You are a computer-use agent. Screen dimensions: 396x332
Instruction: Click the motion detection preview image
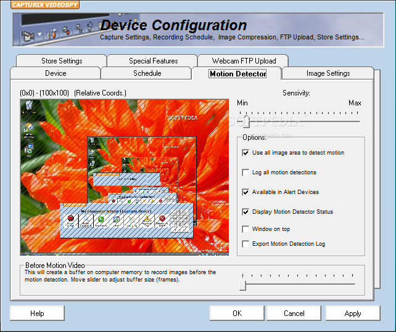(x=125, y=177)
